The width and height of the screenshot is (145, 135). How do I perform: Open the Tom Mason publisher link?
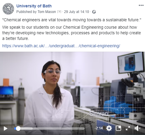[x=47, y=12]
